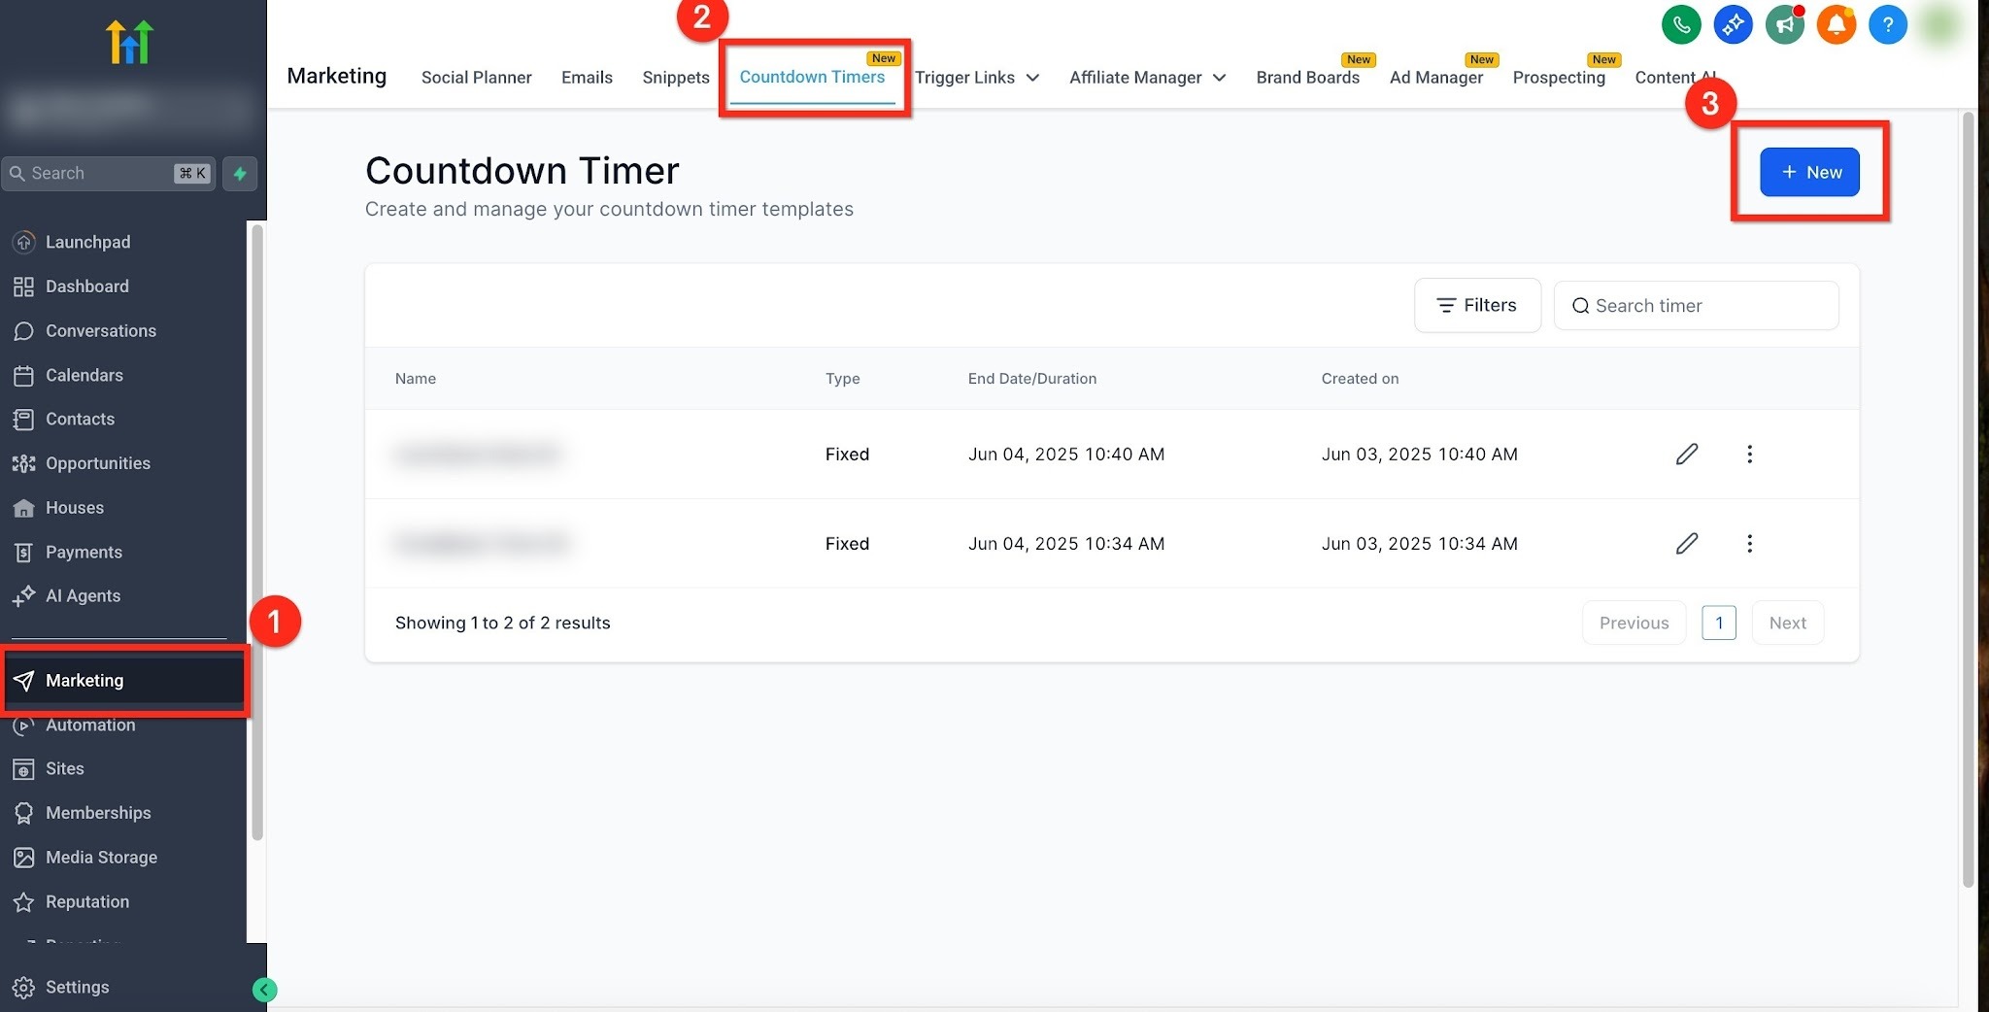The image size is (1989, 1012).
Task: Open the Filters button
Action: (1477, 305)
